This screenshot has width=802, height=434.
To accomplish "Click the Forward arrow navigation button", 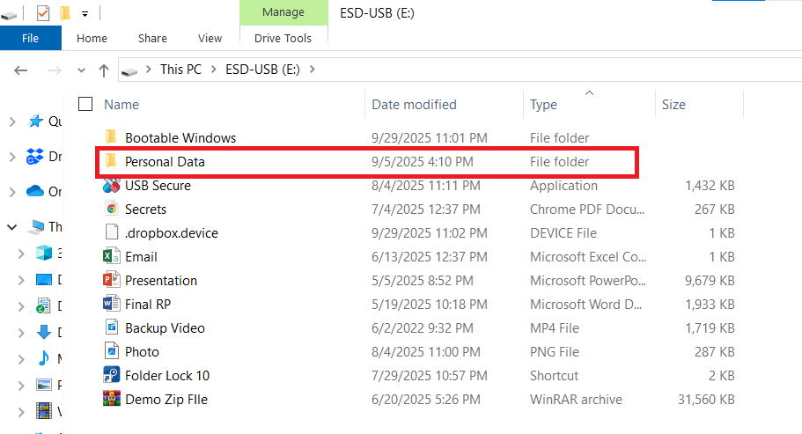I will (55, 70).
